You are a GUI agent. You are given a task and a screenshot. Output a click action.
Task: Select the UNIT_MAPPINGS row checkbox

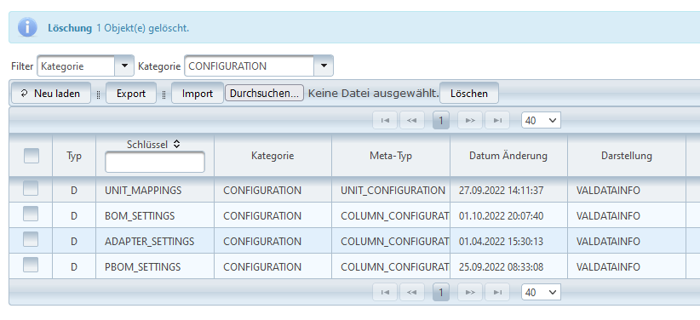[x=31, y=189]
